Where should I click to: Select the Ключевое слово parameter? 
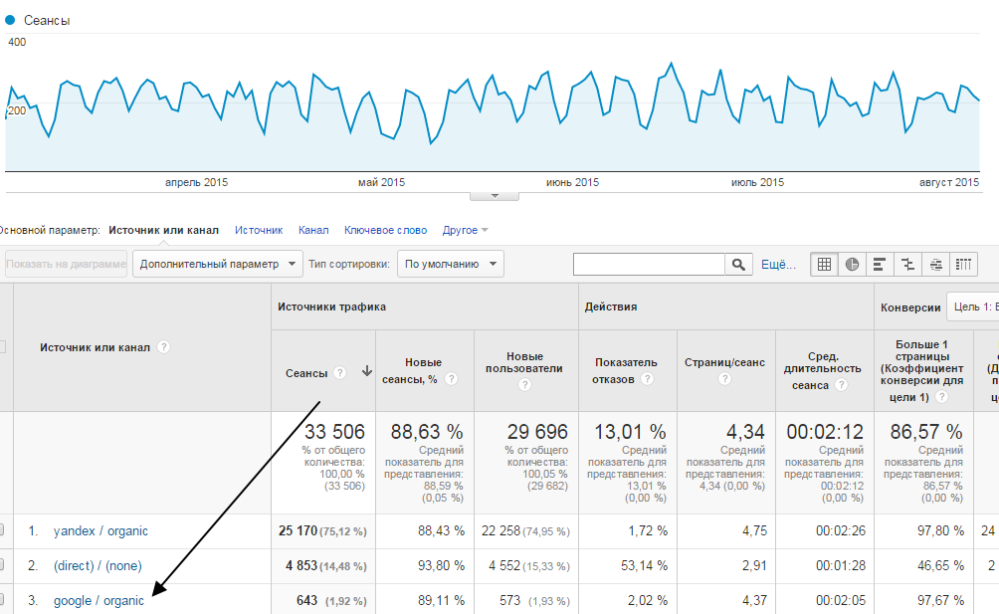(385, 230)
